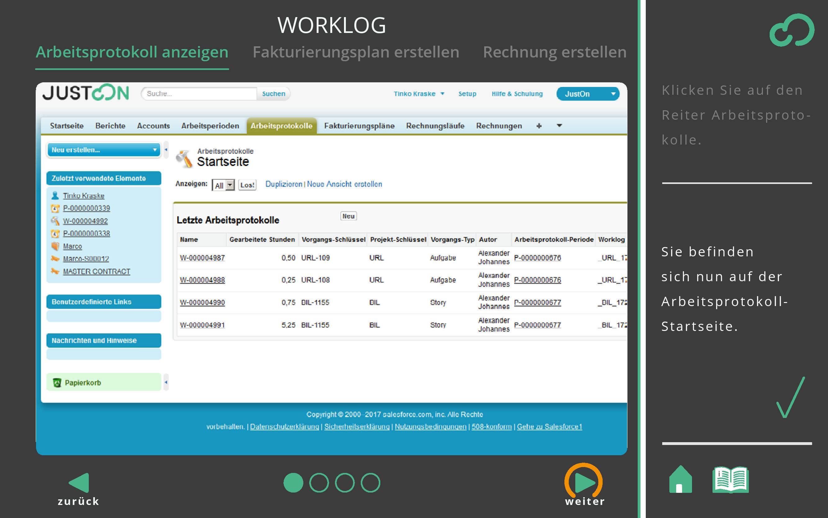This screenshot has width=828, height=518.
Task: Switch to the Fakturierungspläne tab
Action: click(359, 126)
